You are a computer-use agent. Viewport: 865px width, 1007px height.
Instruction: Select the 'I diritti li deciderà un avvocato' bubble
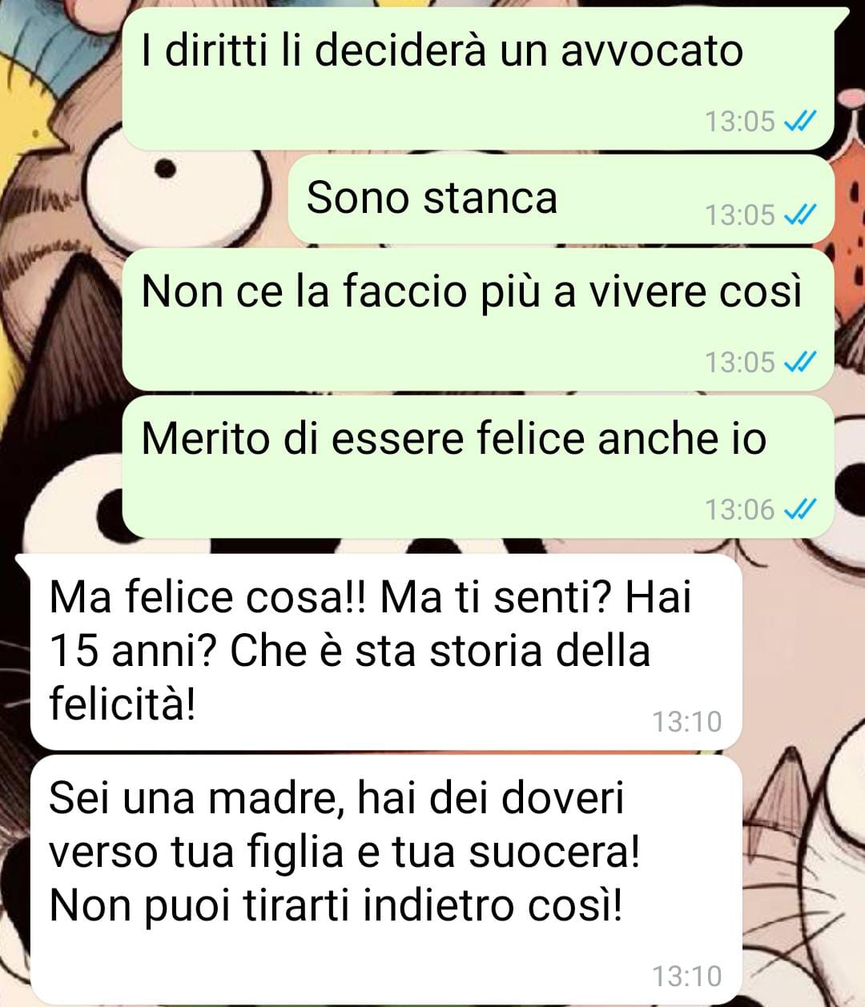478,78
